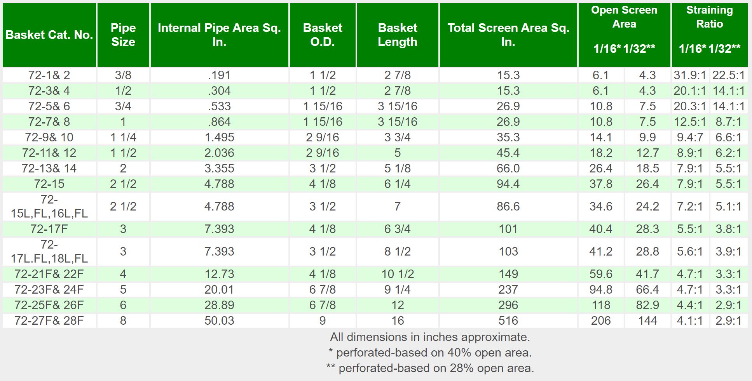Click the Basket O.D. column header

pyautogui.click(x=323, y=35)
